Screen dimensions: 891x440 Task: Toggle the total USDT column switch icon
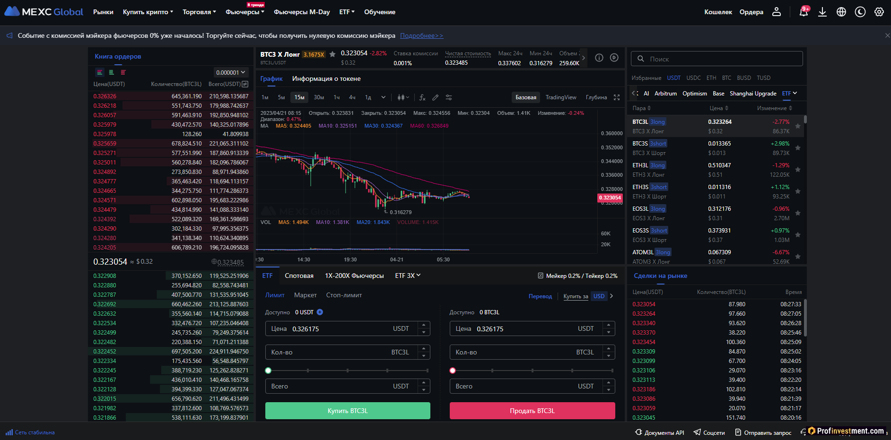click(245, 84)
